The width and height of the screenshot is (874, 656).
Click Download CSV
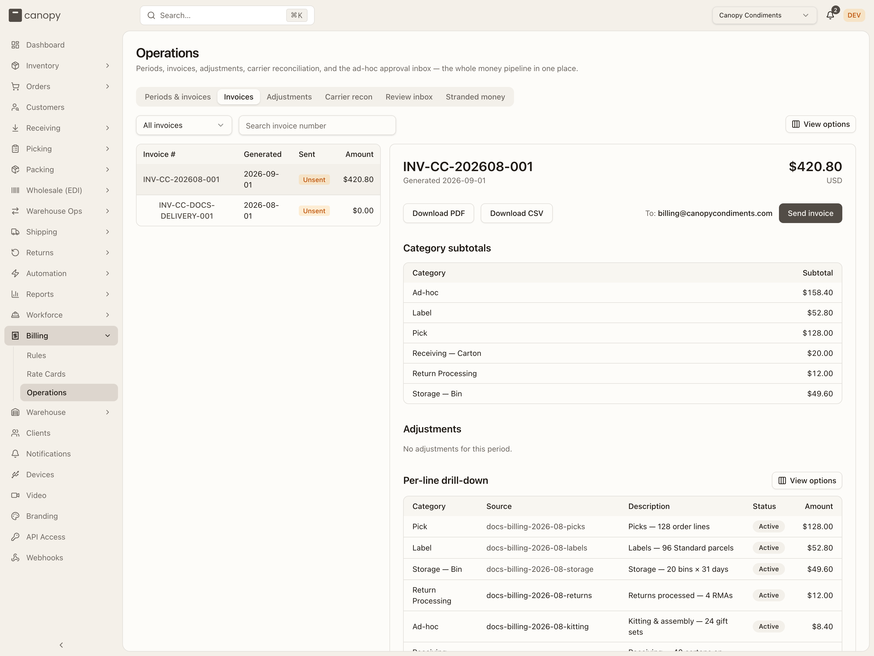tap(516, 213)
